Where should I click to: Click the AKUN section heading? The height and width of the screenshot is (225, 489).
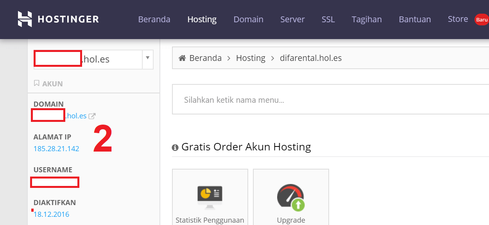pyautogui.click(x=52, y=84)
